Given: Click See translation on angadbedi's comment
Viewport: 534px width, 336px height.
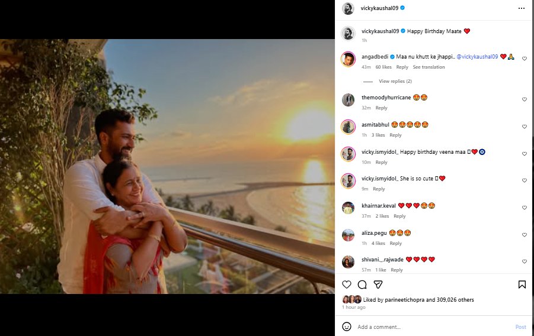Looking at the screenshot, I should (429, 67).
